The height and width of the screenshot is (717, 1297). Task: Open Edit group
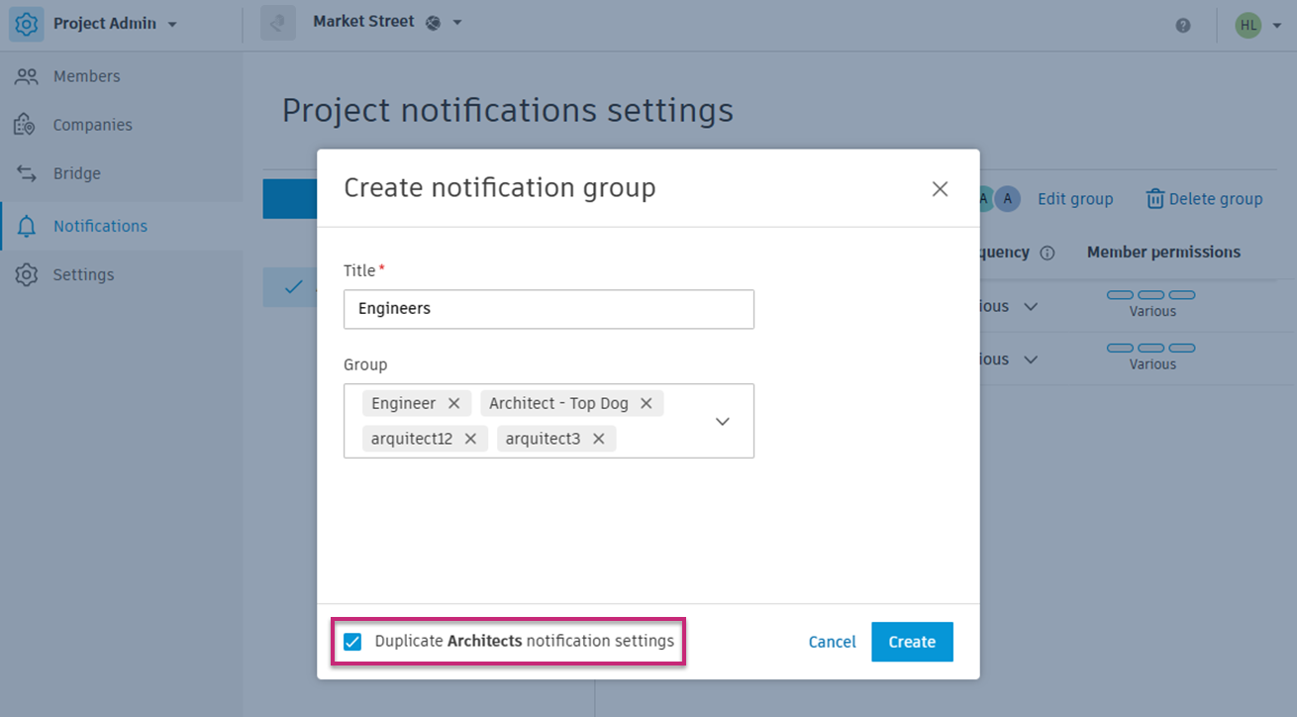(1075, 198)
